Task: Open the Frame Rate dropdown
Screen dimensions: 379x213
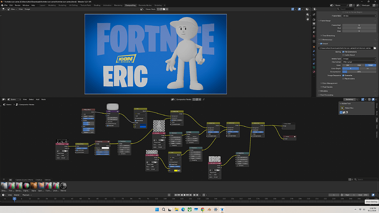Action: pos(359,16)
